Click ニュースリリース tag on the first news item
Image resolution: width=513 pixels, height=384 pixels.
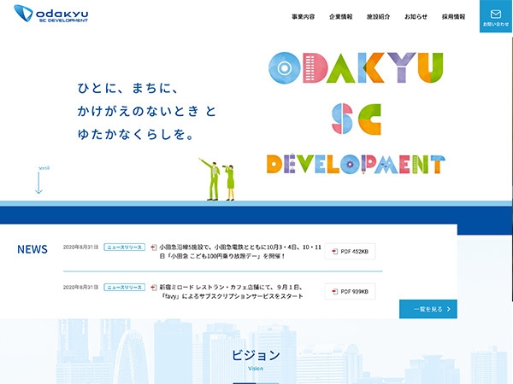pyautogui.click(x=124, y=247)
